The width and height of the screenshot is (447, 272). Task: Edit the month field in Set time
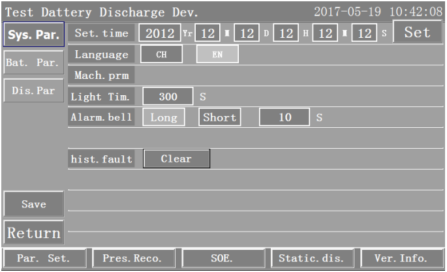click(x=206, y=32)
